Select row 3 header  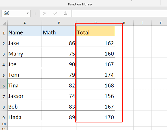pos(4,52)
